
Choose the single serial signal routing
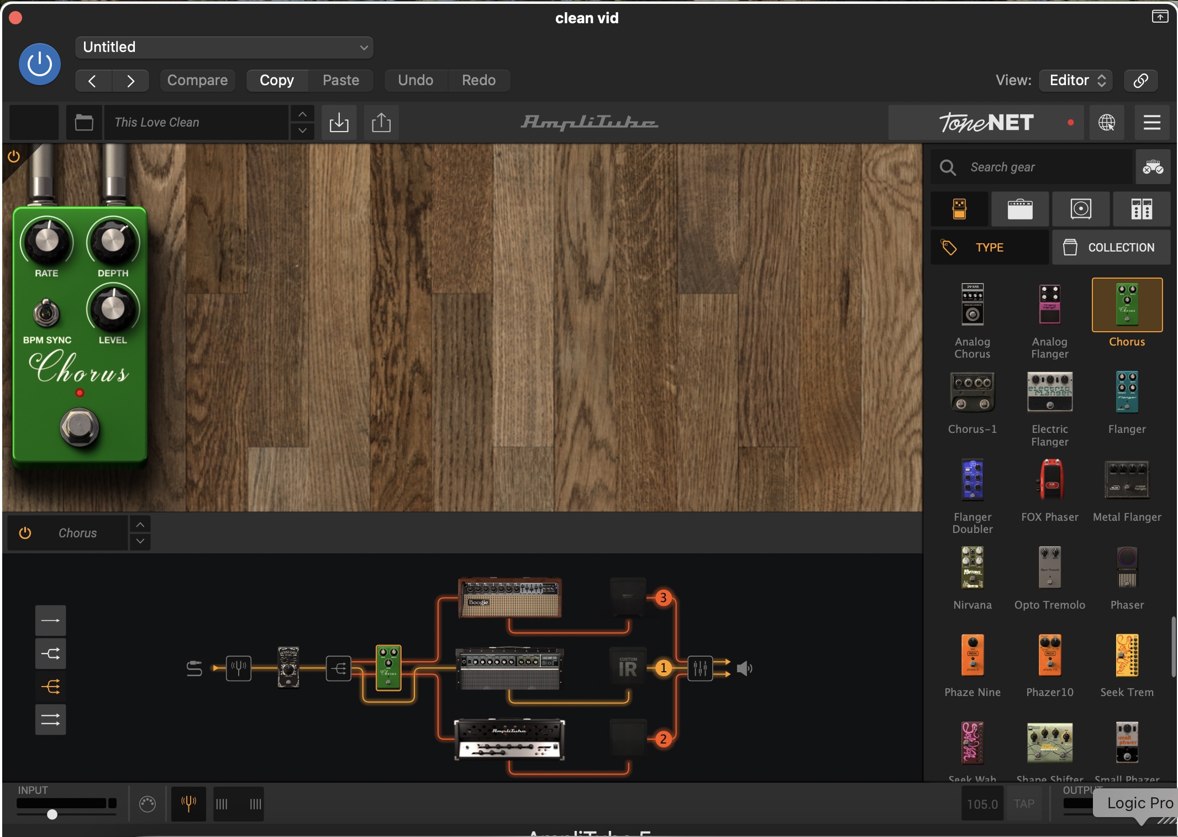[50, 620]
